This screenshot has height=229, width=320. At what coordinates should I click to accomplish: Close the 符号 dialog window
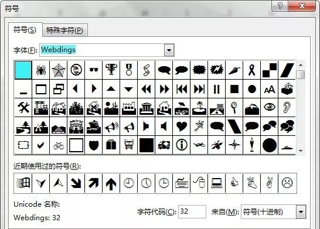click(302, 6)
